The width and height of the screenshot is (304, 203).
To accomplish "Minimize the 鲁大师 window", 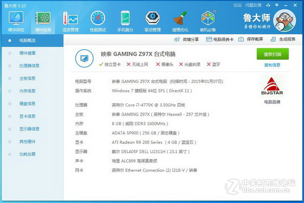I will click(286, 5).
